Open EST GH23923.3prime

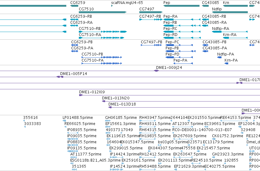(x=228, y=154)
